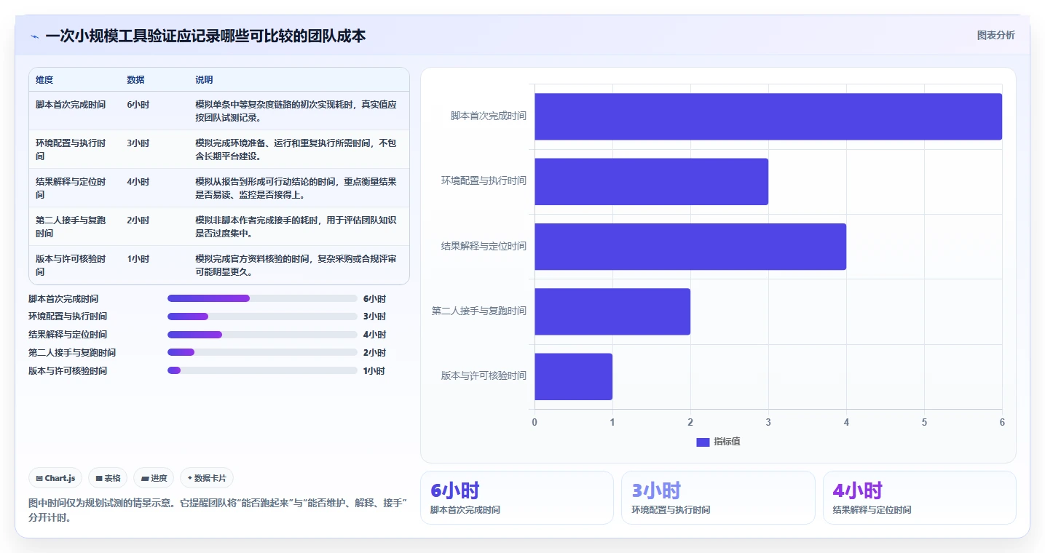Click the 4小时 value in table
Image resolution: width=1045 pixels, height=553 pixels.
pyautogui.click(x=138, y=182)
